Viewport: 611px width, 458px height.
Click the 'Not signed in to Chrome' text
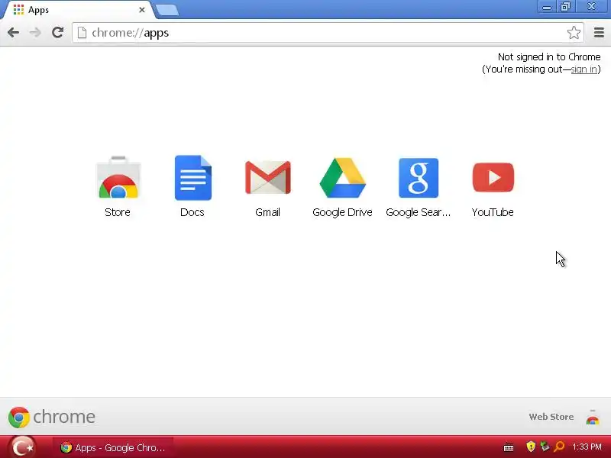point(549,56)
